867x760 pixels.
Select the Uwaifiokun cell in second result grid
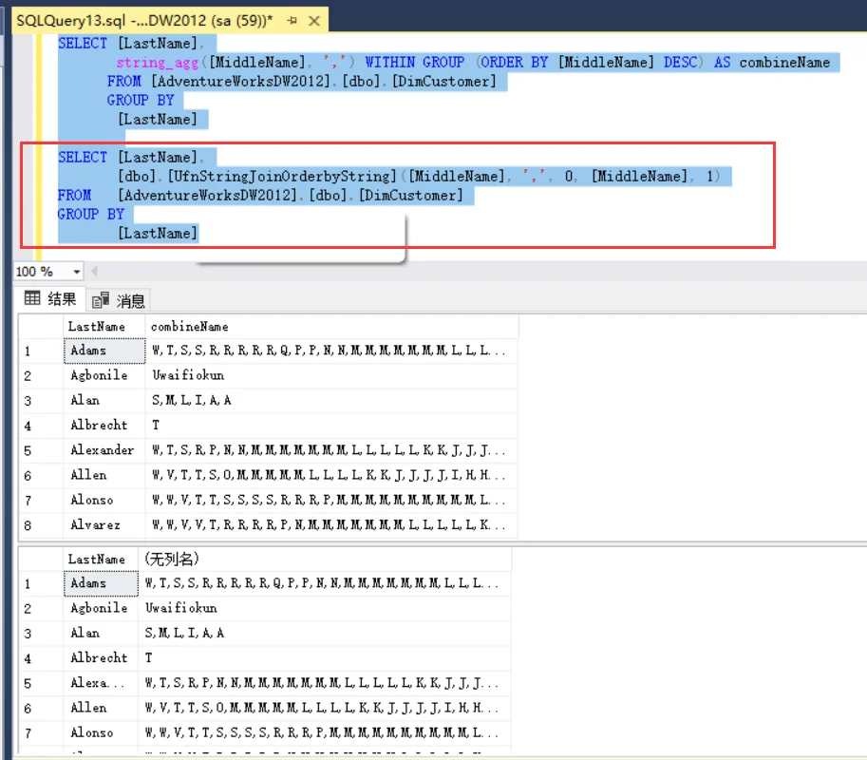point(325,608)
